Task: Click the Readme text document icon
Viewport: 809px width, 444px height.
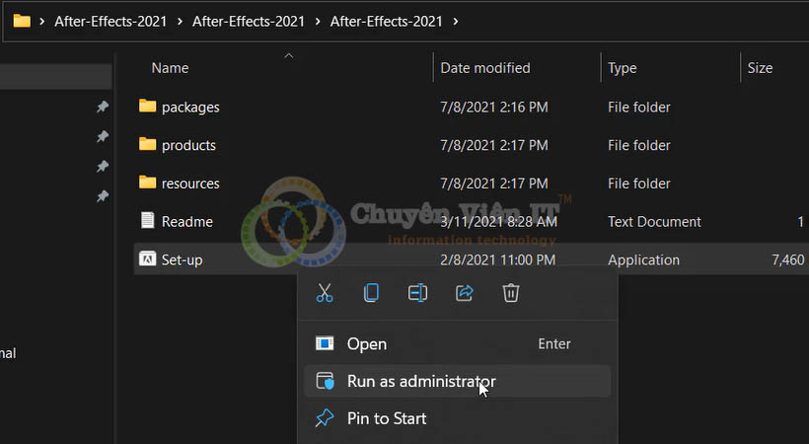Action: tap(148, 220)
